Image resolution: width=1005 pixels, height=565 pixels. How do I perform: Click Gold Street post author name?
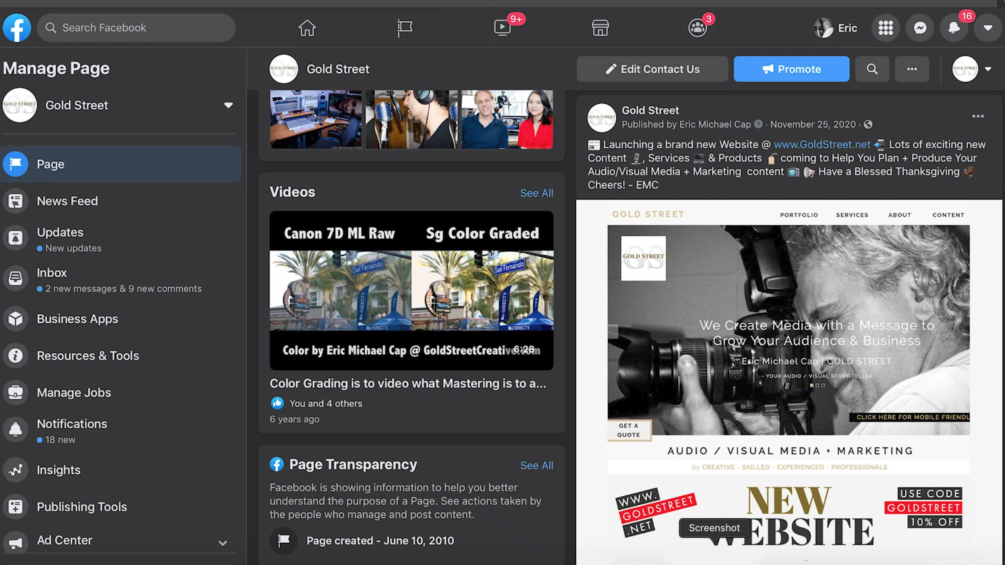tap(650, 110)
